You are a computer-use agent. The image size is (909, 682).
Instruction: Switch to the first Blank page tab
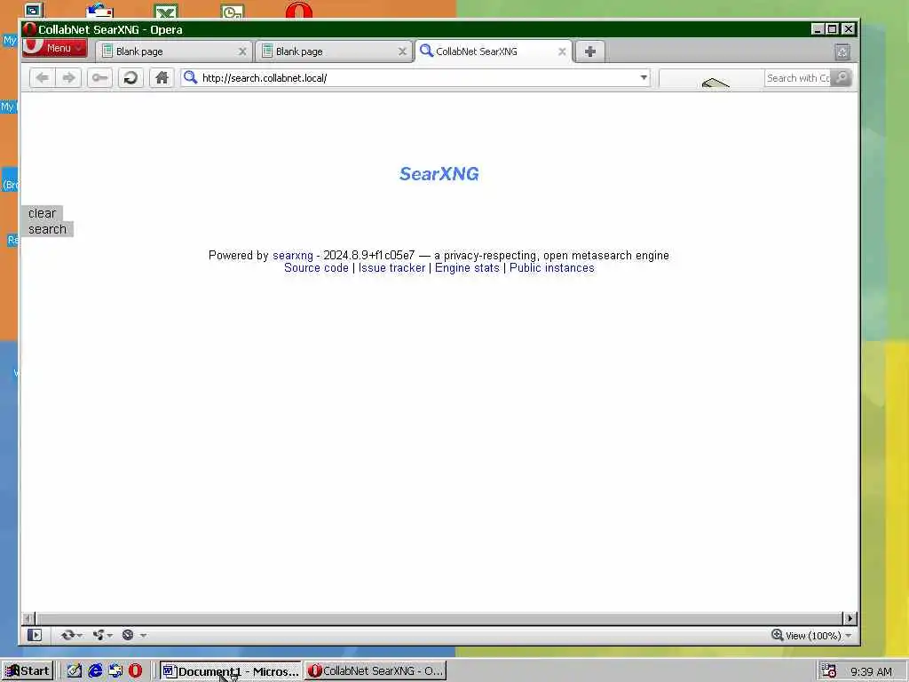(x=173, y=52)
